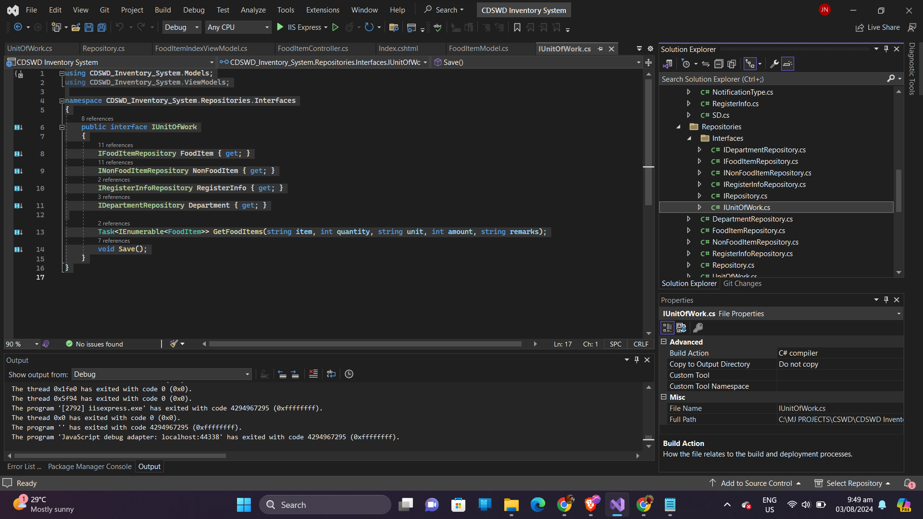923x519 pixels.
Task: Open the Build menu
Action: [x=162, y=10]
